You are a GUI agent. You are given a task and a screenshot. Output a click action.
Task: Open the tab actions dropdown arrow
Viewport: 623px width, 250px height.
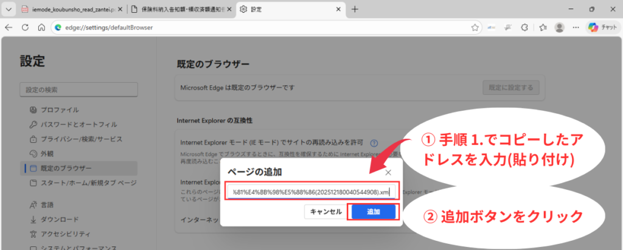point(9,9)
